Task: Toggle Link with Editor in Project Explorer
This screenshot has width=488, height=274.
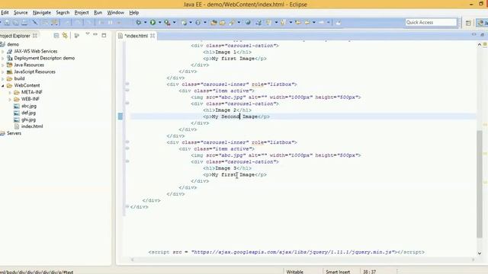Action: (65, 36)
